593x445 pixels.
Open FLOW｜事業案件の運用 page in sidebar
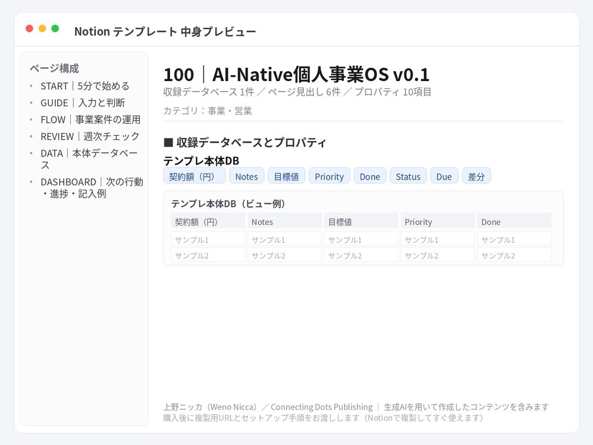pos(90,119)
